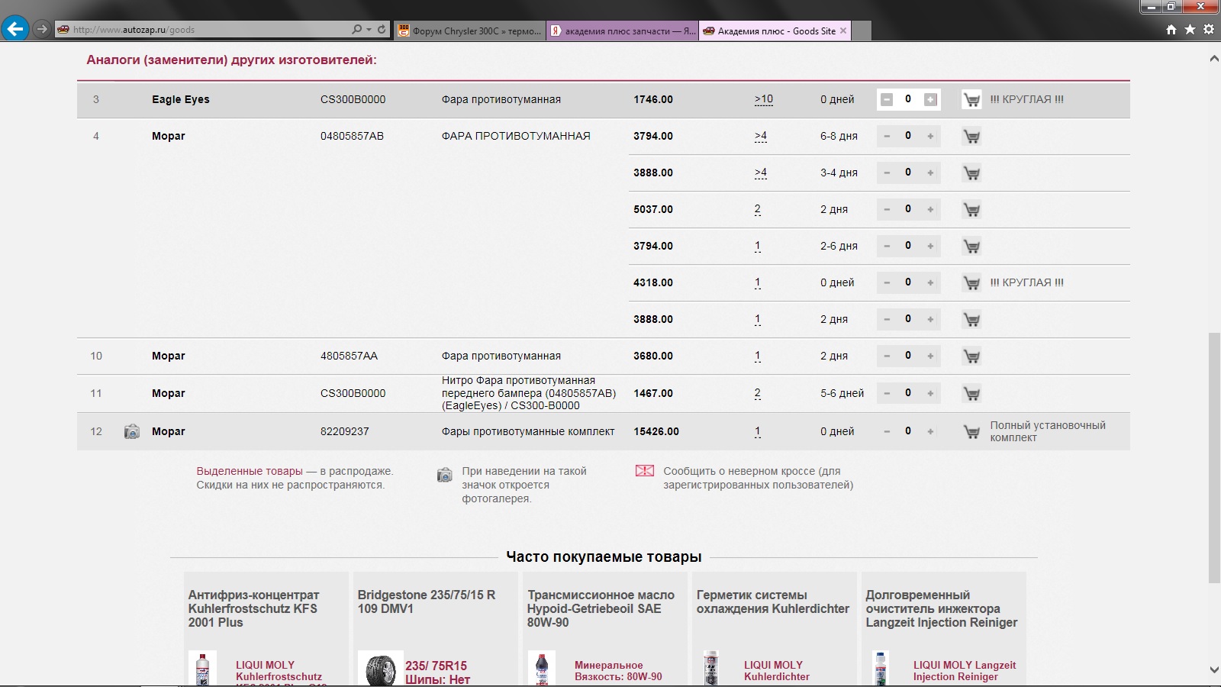Image resolution: width=1221 pixels, height=687 pixels.
Task: Click Полный установочный комплект note
Action: (1048, 431)
